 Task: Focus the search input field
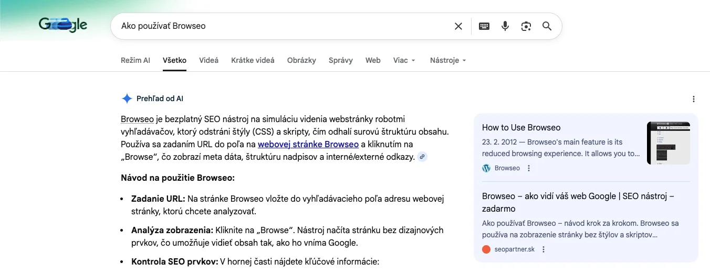coord(284,26)
